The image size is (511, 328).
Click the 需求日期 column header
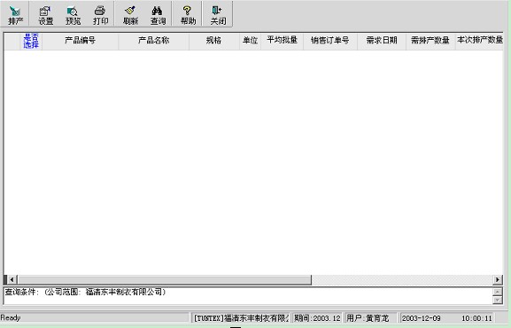pyautogui.click(x=382, y=41)
